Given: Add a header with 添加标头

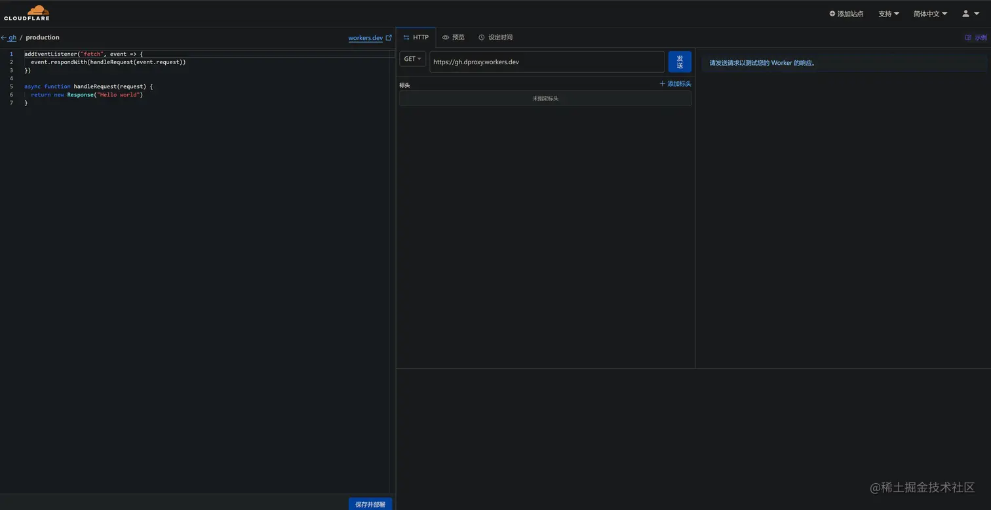Looking at the screenshot, I should (675, 84).
